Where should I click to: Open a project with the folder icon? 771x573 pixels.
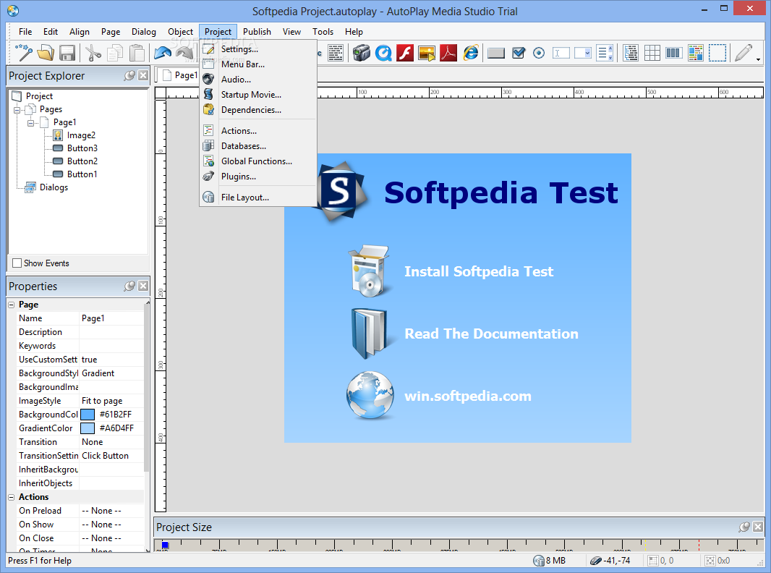(x=46, y=53)
